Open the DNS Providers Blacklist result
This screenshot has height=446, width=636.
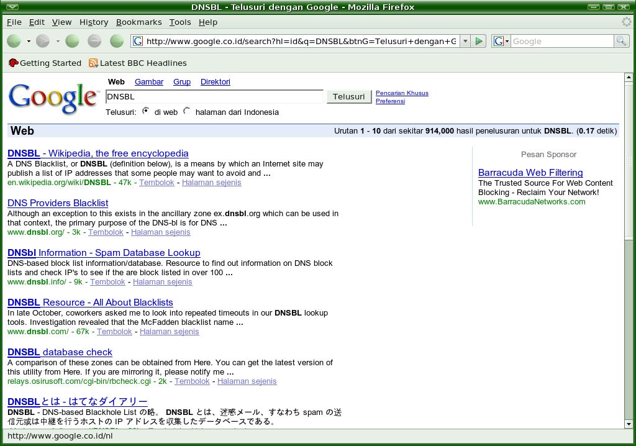[58, 203]
